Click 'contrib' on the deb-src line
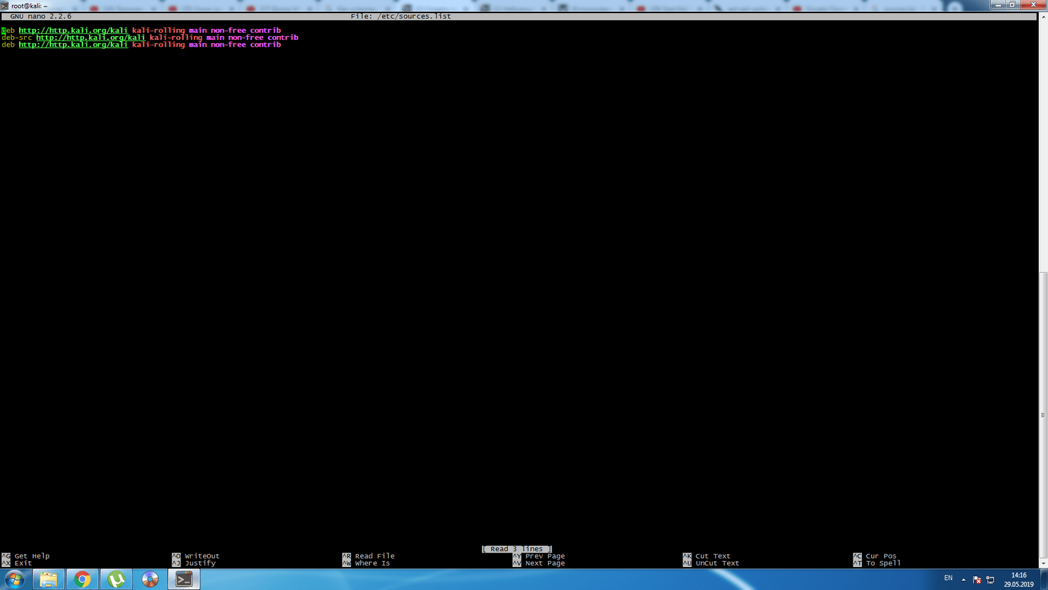1048x590 pixels. 283,37
